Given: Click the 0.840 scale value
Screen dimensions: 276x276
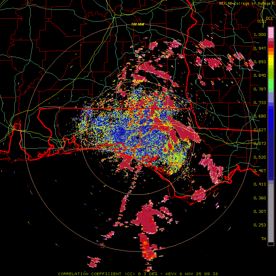Looking at the screenshot, I should click(x=260, y=75).
